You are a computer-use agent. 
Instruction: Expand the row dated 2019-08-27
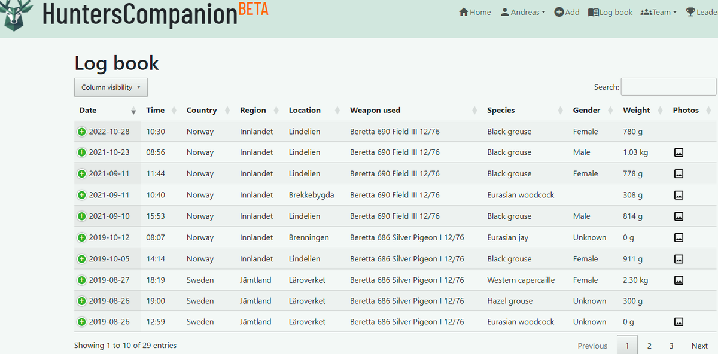click(81, 280)
